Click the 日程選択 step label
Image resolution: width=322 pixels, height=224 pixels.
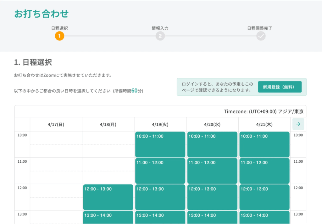coord(59,28)
